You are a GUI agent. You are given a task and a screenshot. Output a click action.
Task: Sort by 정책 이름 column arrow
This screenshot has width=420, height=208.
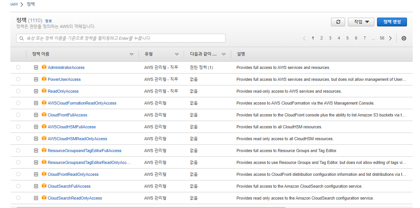coord(132,54)
